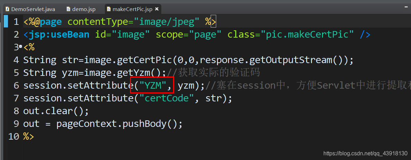Click the makeCertPic.jsp file icon
Viewport: 411px width, 160px height.
point(109,9)
